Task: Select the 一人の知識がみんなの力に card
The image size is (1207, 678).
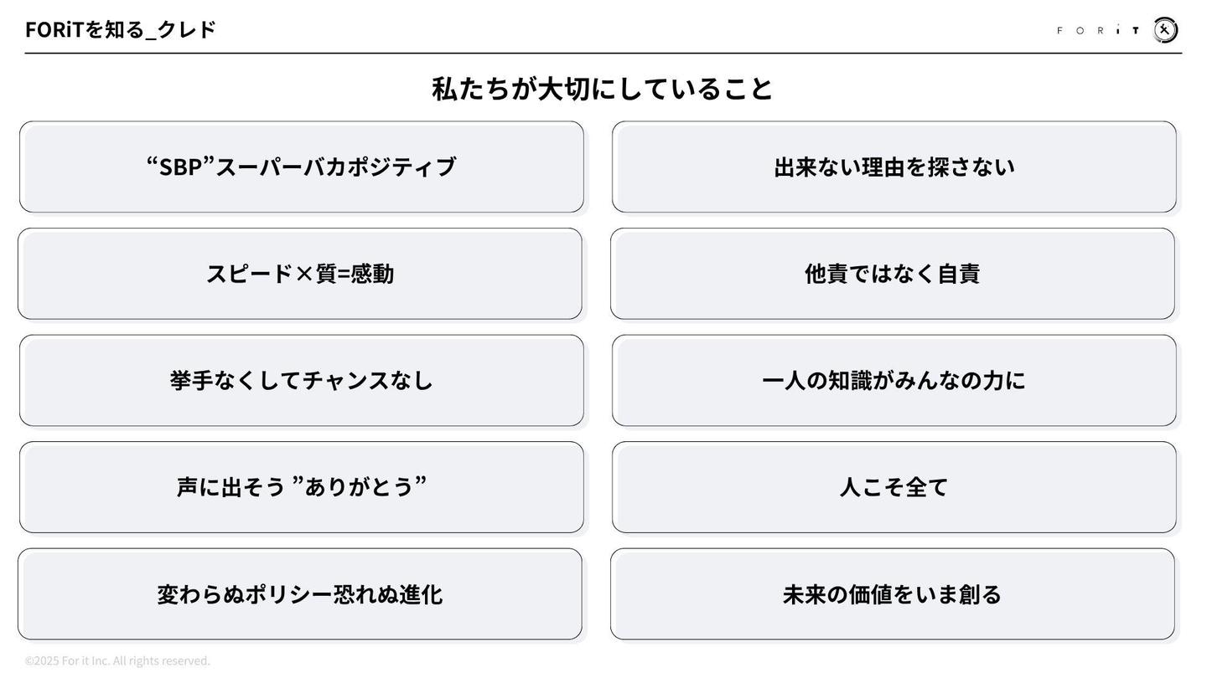Action: pyautogui.click(x=894, y=380)
